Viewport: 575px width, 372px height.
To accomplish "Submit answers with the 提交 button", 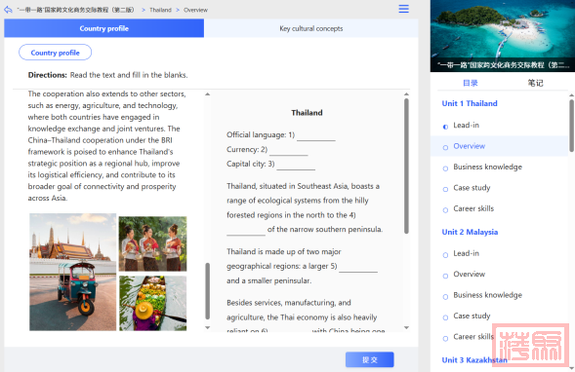I will (370, 359).
